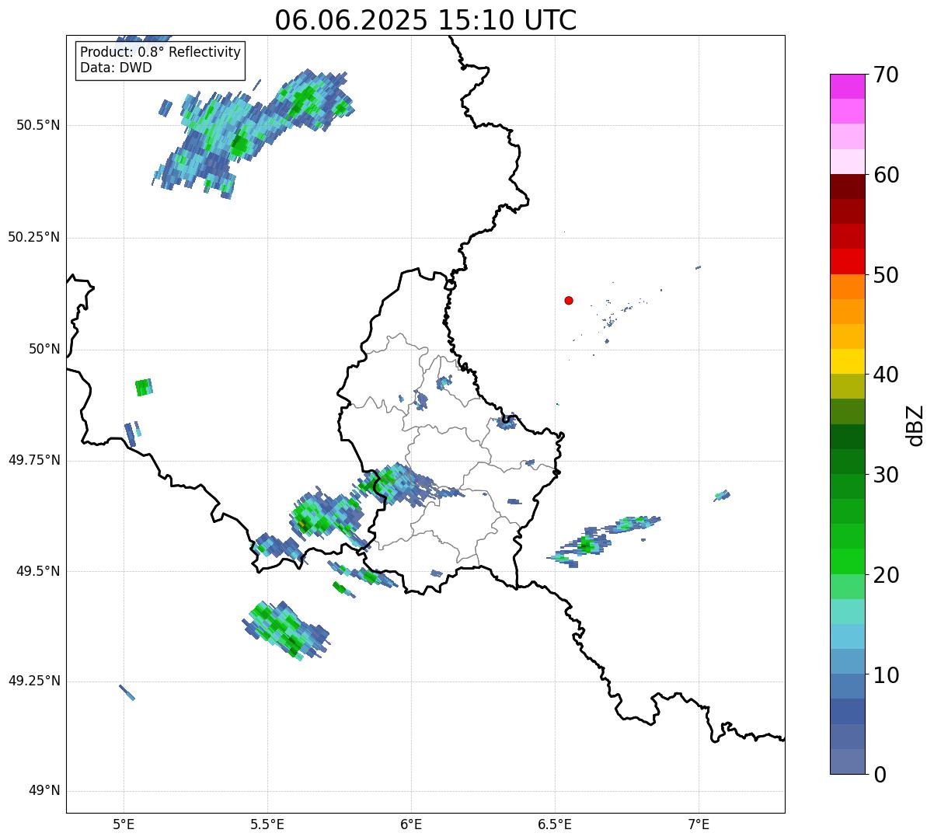Viewport: 934px width, 840px height.
Task: Click the 60 value on colorbar
Action: pyautogui.click(x=886, y=175)
